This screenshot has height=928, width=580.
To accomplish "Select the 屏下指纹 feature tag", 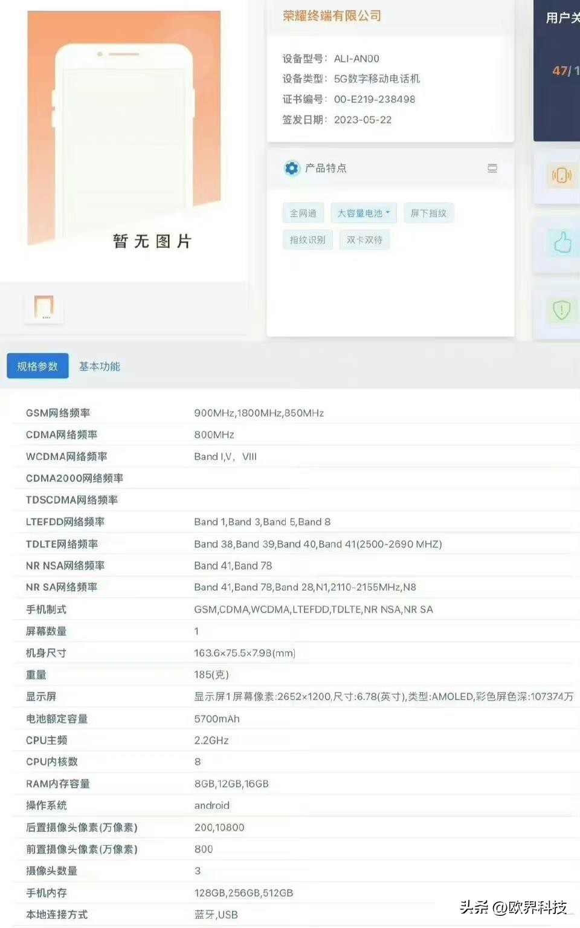I will (429, 213).
